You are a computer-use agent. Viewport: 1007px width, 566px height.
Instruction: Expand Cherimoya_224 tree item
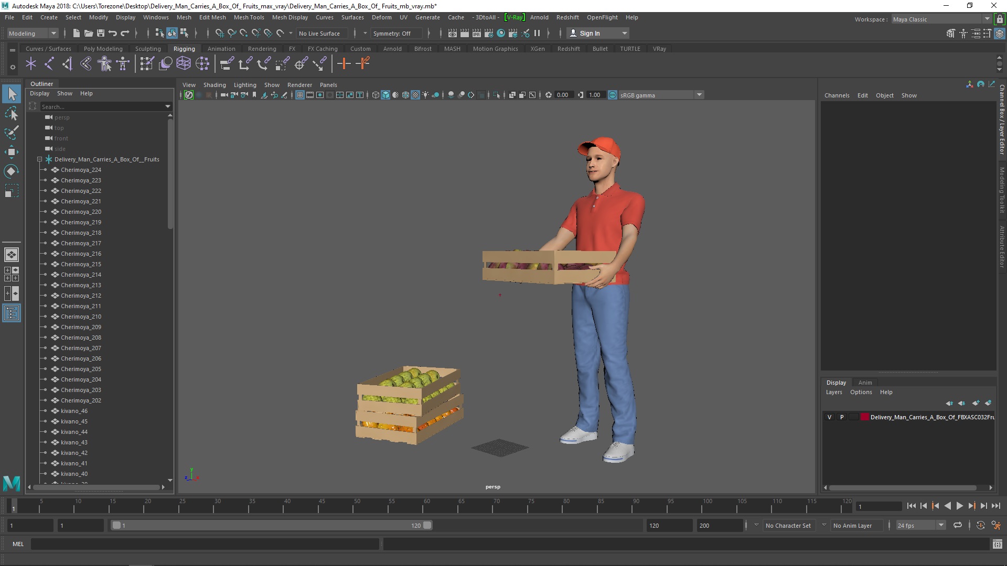click(x=46, y=169)
